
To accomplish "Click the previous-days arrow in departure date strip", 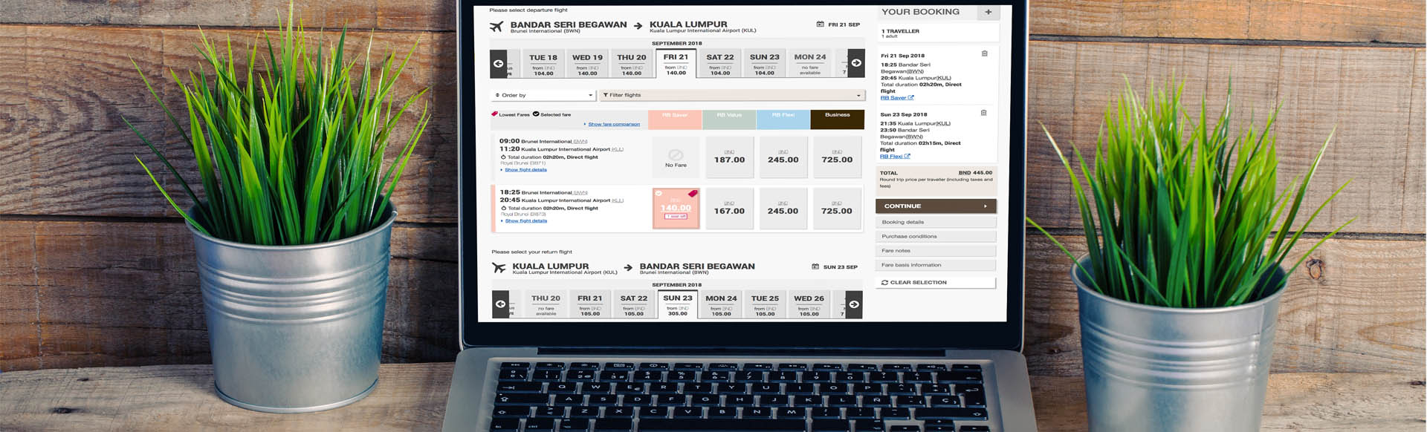I will coord(498,64).
